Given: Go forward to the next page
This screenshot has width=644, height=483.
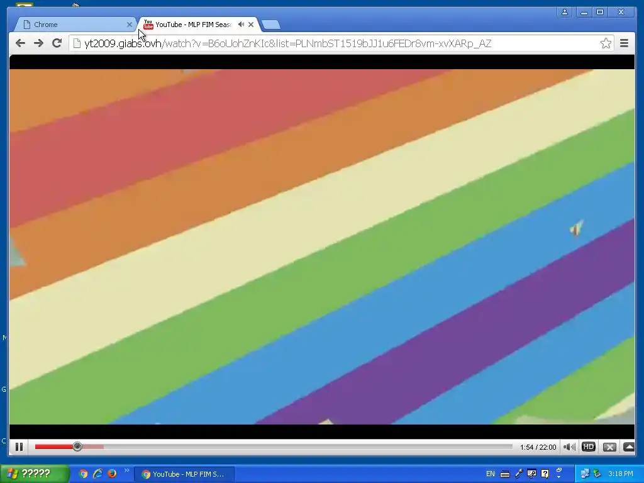Looking at the screenshot, I should pos(38,43).
